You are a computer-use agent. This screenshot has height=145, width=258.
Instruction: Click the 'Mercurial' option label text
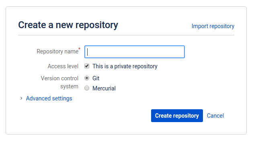(x=104, y=88)
